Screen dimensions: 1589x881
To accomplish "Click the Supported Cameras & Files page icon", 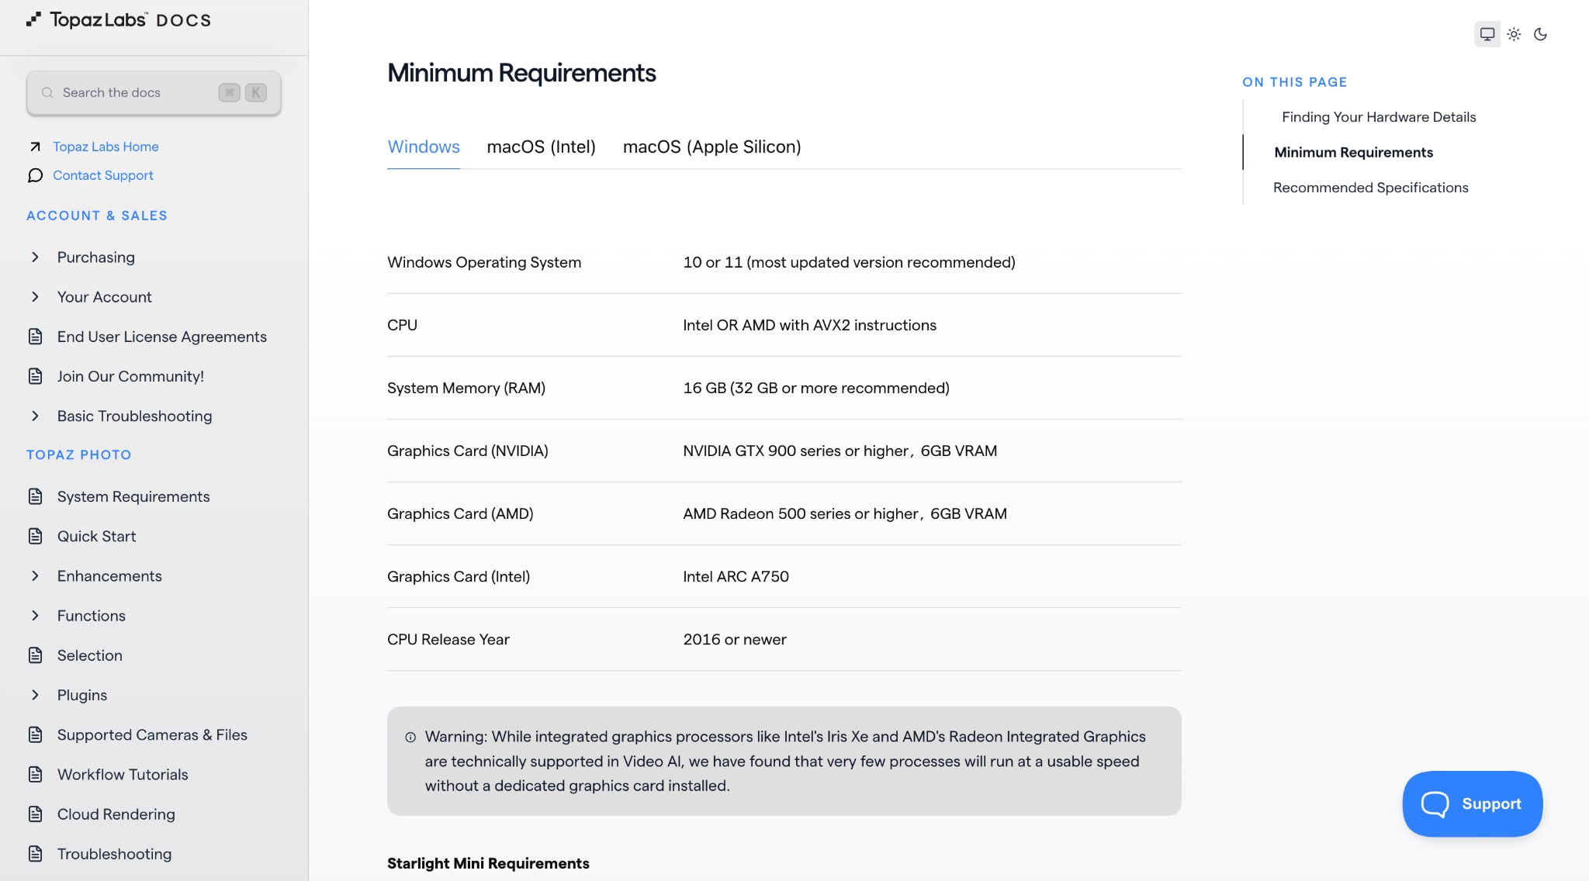I will click(36, 734).
